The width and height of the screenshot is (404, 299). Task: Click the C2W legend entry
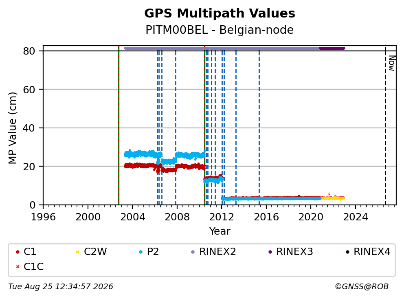[x=92, y=252]
